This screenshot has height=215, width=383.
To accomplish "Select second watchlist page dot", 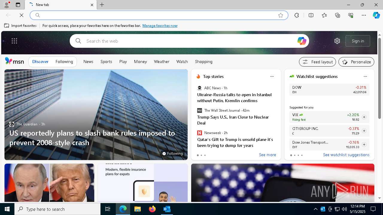I will coord(294,155).
